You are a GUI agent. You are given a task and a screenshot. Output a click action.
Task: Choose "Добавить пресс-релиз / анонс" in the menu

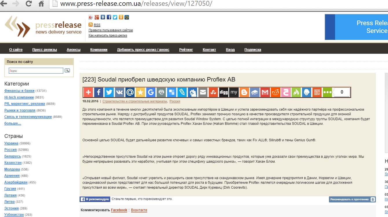point(143,50)
